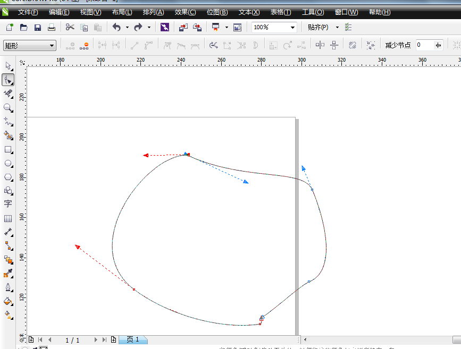Expand the 贴齐(P) snap dropdown
The width and height of the screenshot is (461, 349).
337,27
